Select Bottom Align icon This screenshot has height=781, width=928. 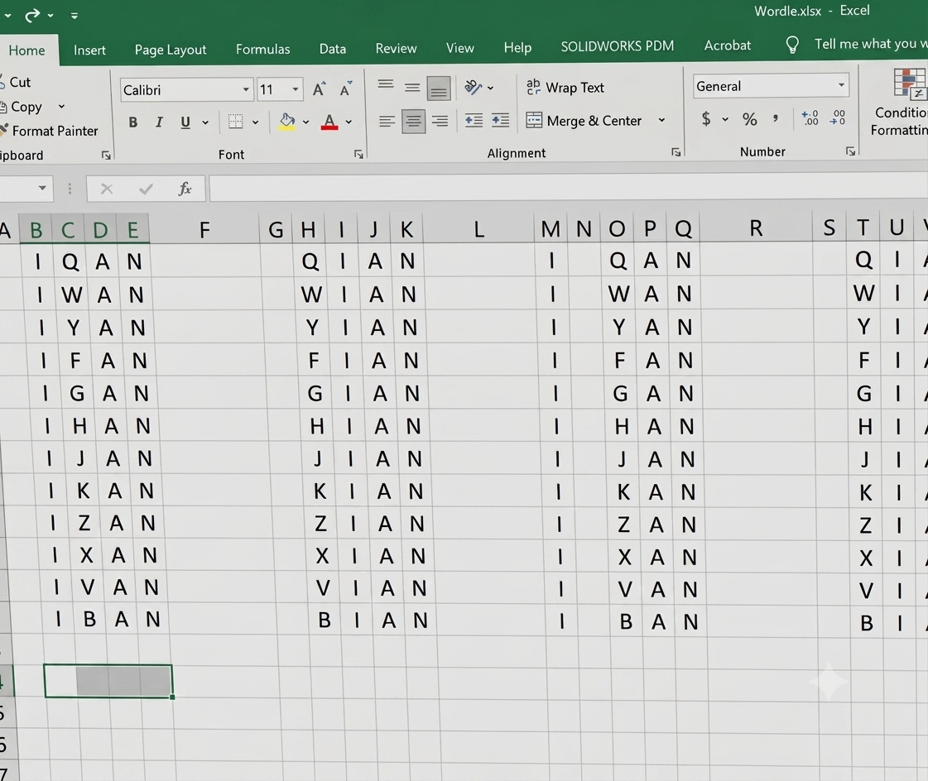[x=439, y=89]
